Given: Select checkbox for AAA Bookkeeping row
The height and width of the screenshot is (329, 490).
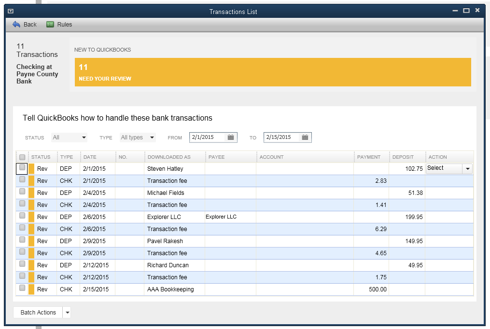Looking at the screenshot, I should click(x=22, y=288).
